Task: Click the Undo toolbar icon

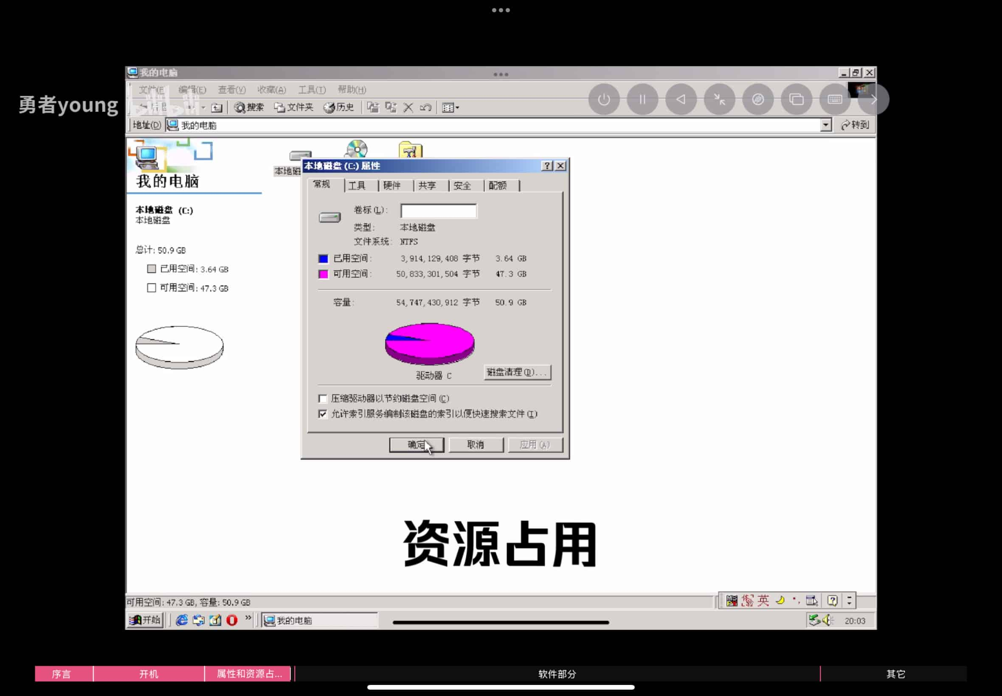Action: 426,107
